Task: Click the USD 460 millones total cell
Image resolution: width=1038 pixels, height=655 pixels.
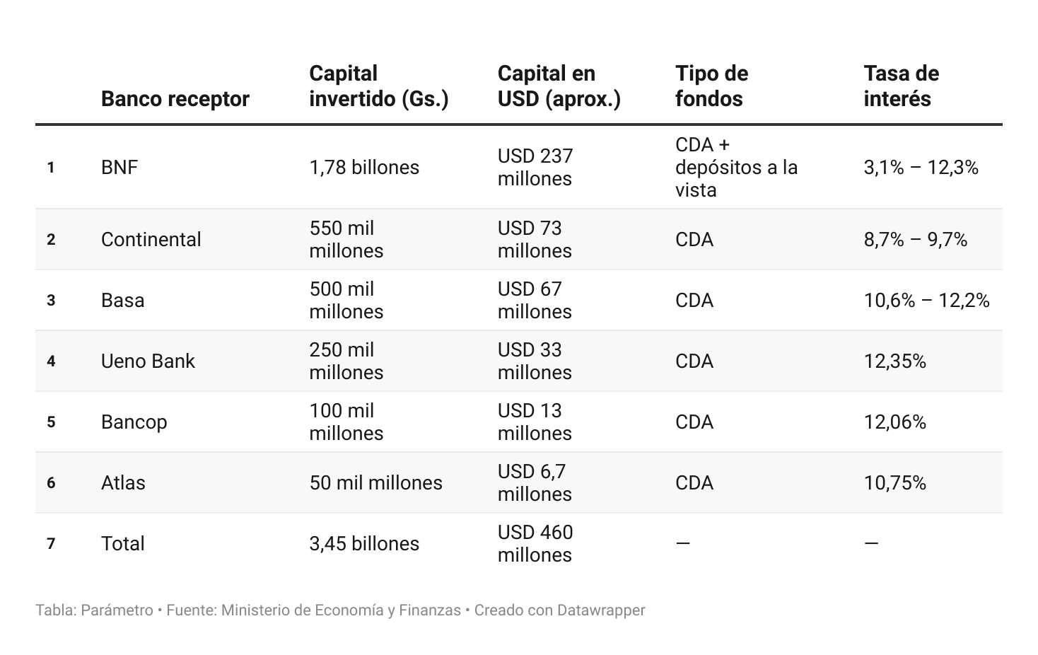Action: coord(535,544)
